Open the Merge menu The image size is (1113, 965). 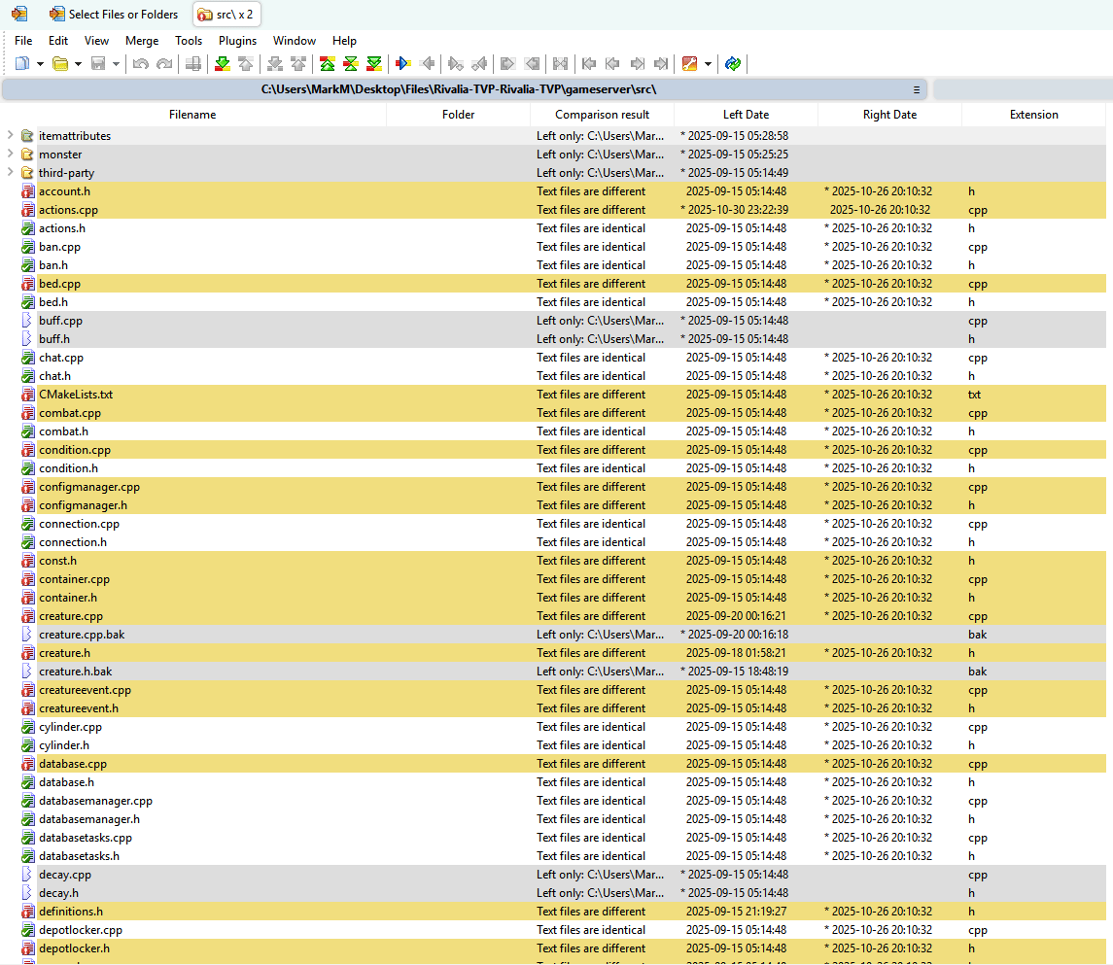pos(142,41)
